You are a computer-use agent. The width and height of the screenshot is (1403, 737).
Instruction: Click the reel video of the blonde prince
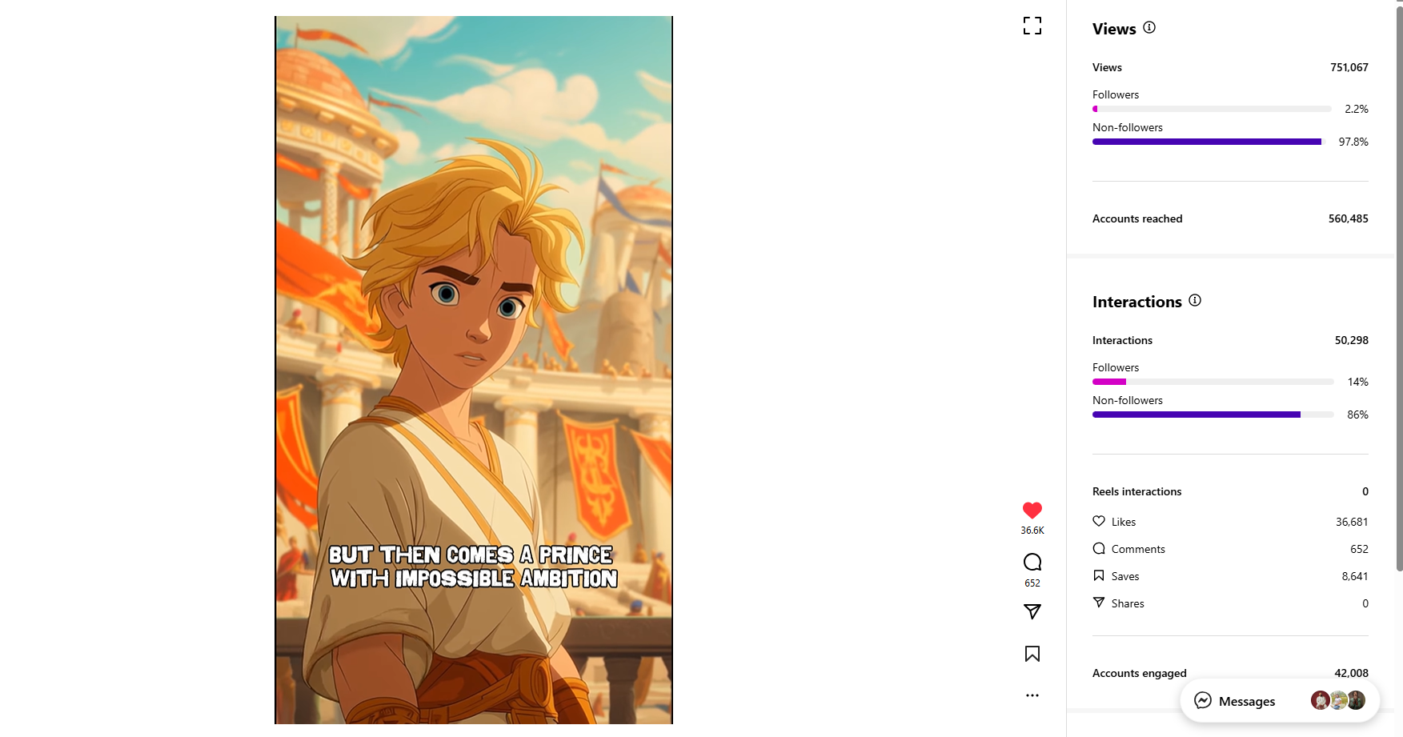tap(474, 370)
